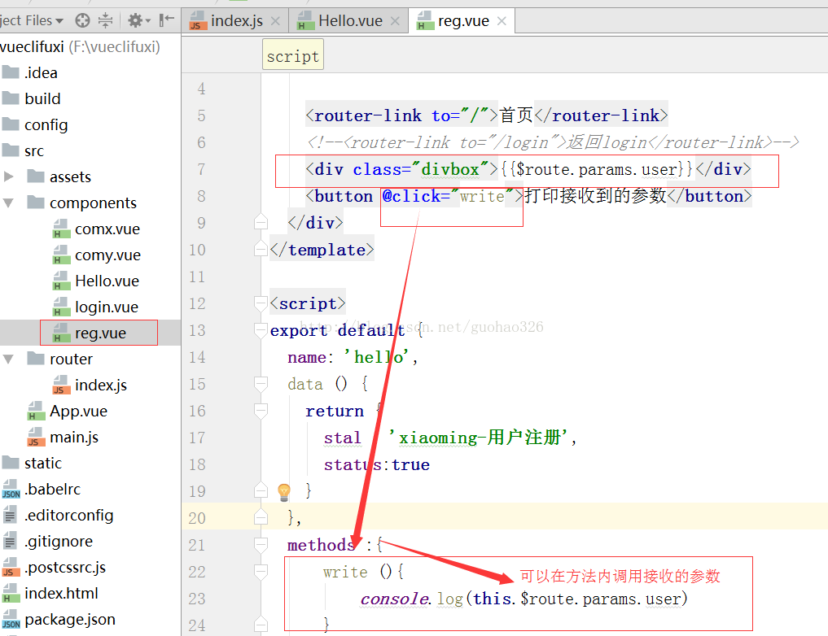The width and height of the screenshot is (828, 636).
Task: Click line number 20 in the gutter
Action: pos(197,518)
